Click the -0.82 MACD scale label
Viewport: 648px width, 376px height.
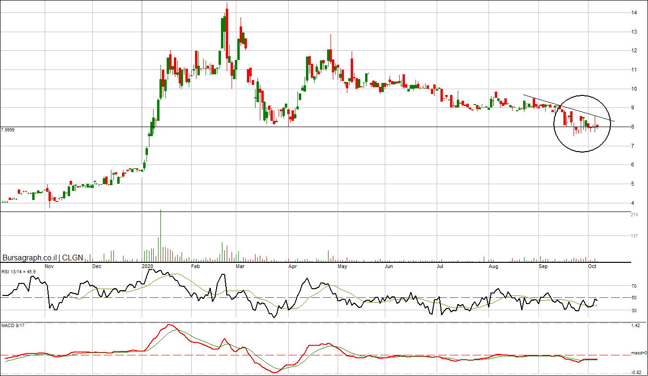(636, 373)
